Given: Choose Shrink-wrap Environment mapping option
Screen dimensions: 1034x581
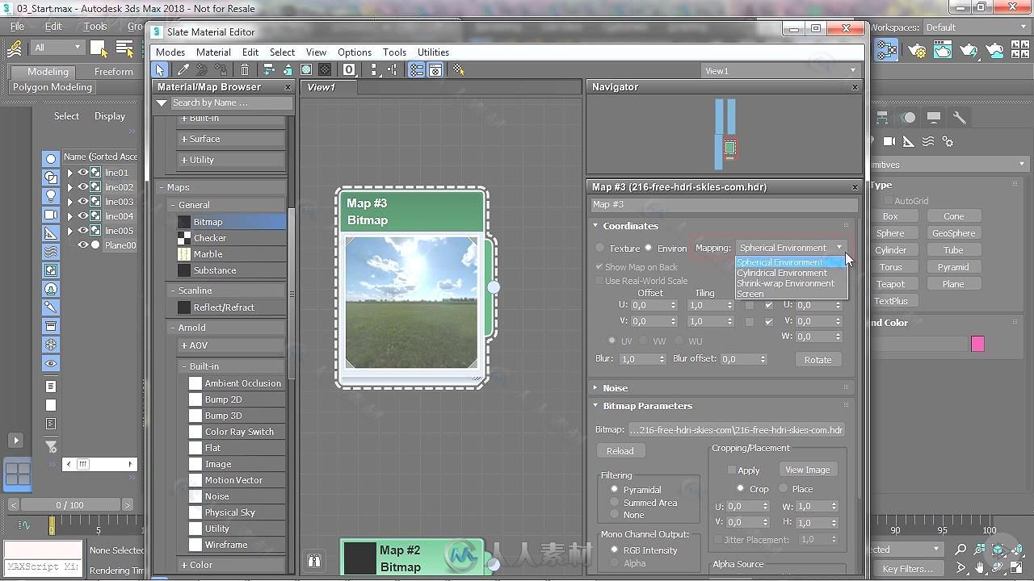Looking at the screenshot, I should (791, 283).
